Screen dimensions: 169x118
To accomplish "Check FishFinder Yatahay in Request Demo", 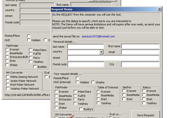I will pyautogui.click(x=75, y=104).
